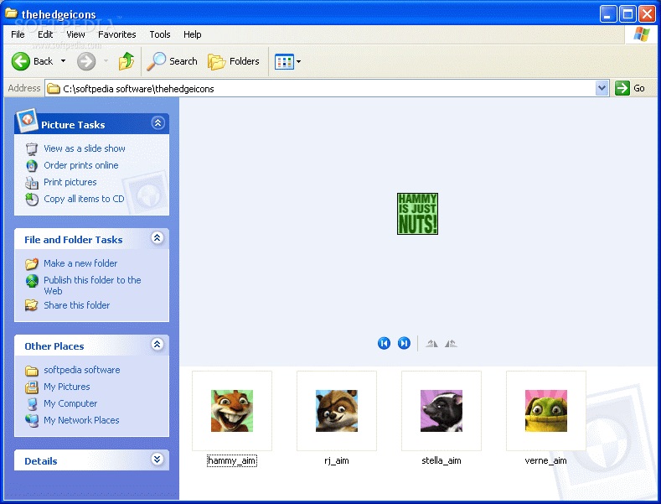Collapse the Picture Tasks panel

158,122
